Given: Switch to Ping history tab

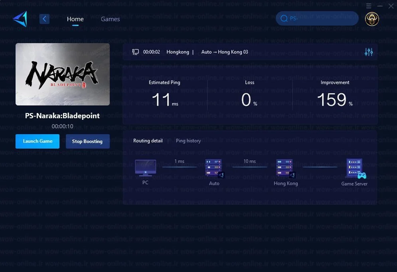Looking at the screenshot, I should coord(188,141).
